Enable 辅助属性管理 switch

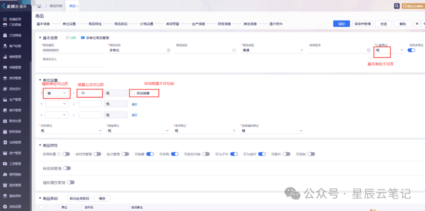click(x=70, y=183)
